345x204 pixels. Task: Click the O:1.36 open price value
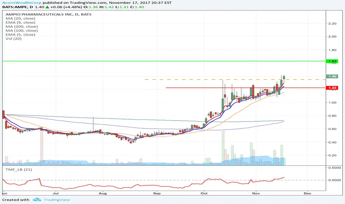click(91, 7)
